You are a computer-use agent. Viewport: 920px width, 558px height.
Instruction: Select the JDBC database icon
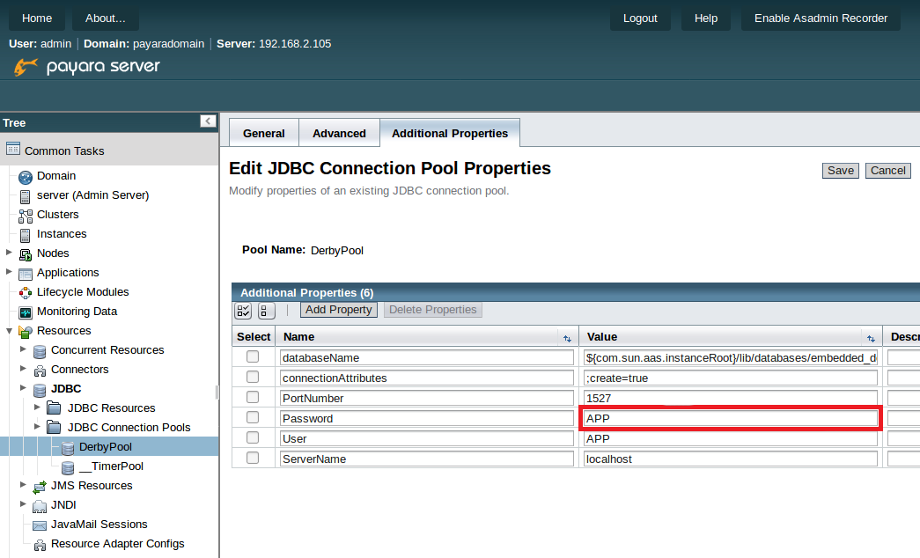coord(40,390)
